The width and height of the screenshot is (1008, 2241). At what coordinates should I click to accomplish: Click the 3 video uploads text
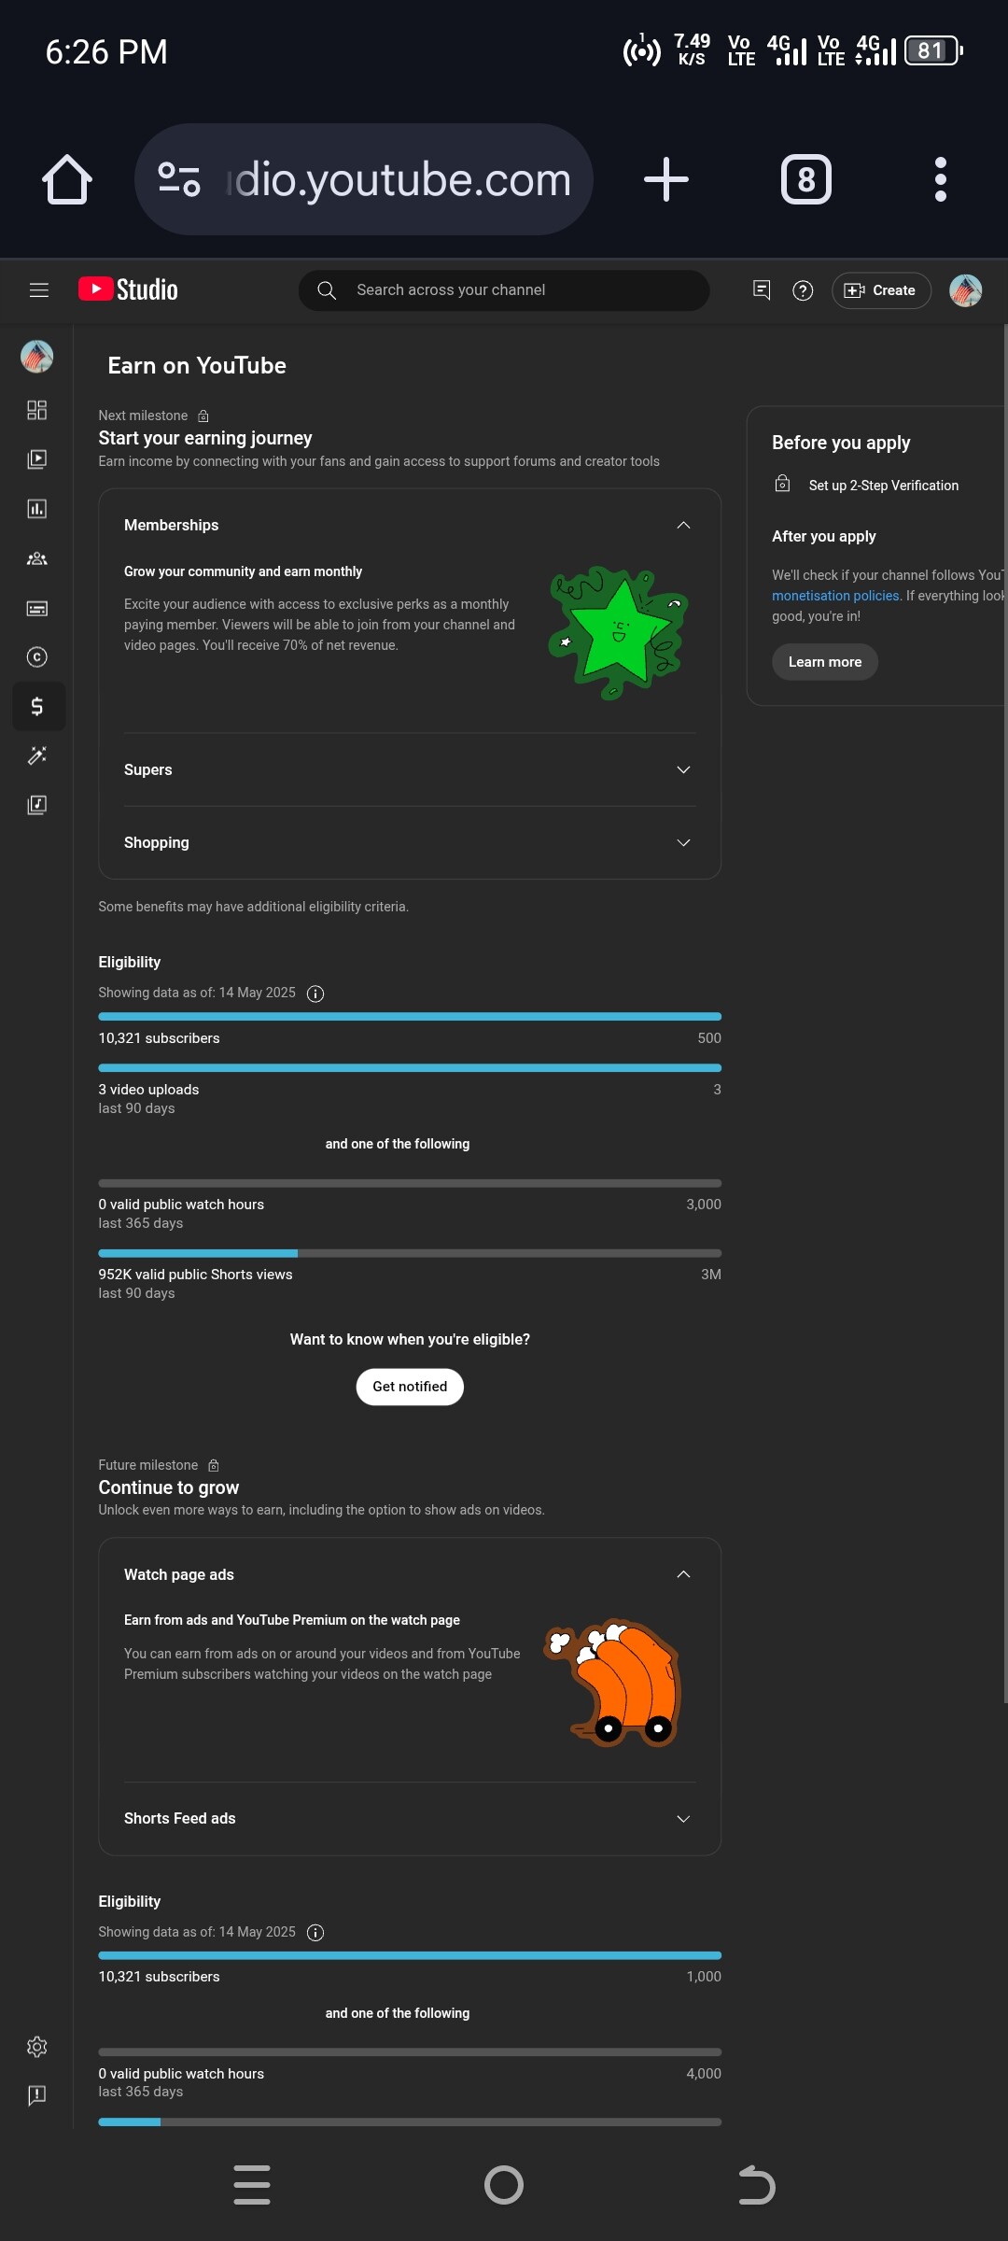148,1090
